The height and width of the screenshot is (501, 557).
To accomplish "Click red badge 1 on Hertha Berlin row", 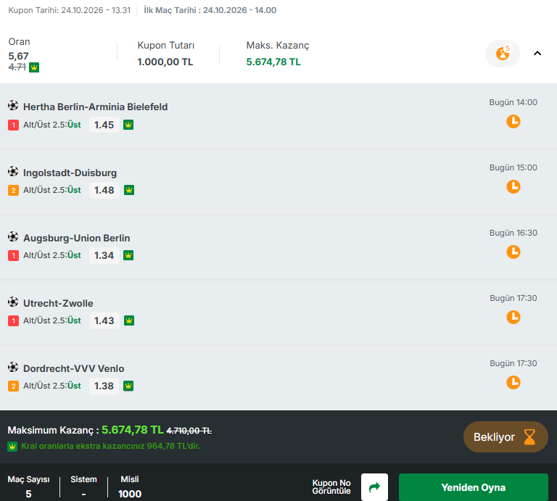I will 13,125.
